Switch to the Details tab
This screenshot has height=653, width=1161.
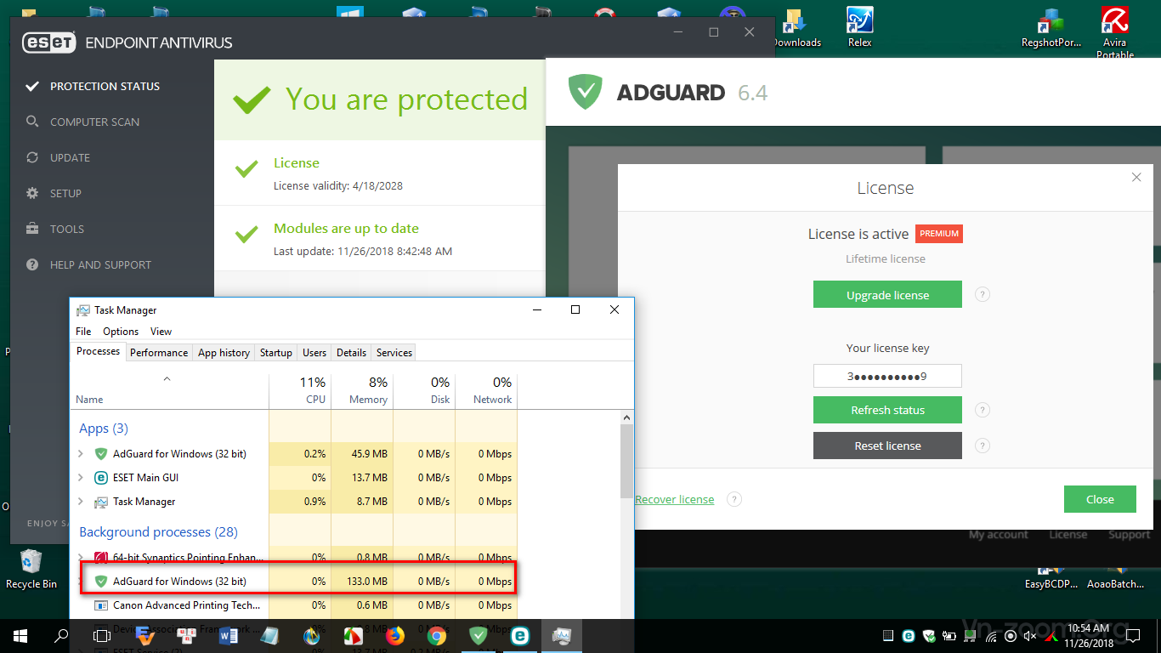[x=351, y=353]
